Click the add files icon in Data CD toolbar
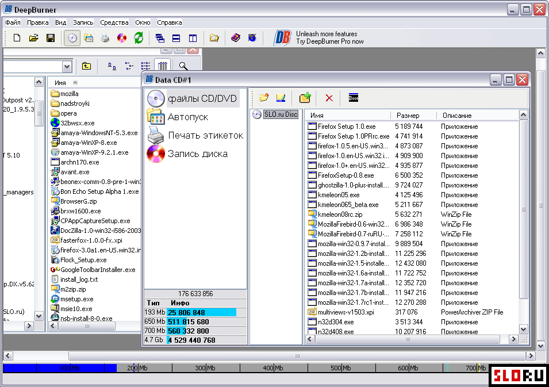This screenshot has width=549, height=387. (264, 98)
